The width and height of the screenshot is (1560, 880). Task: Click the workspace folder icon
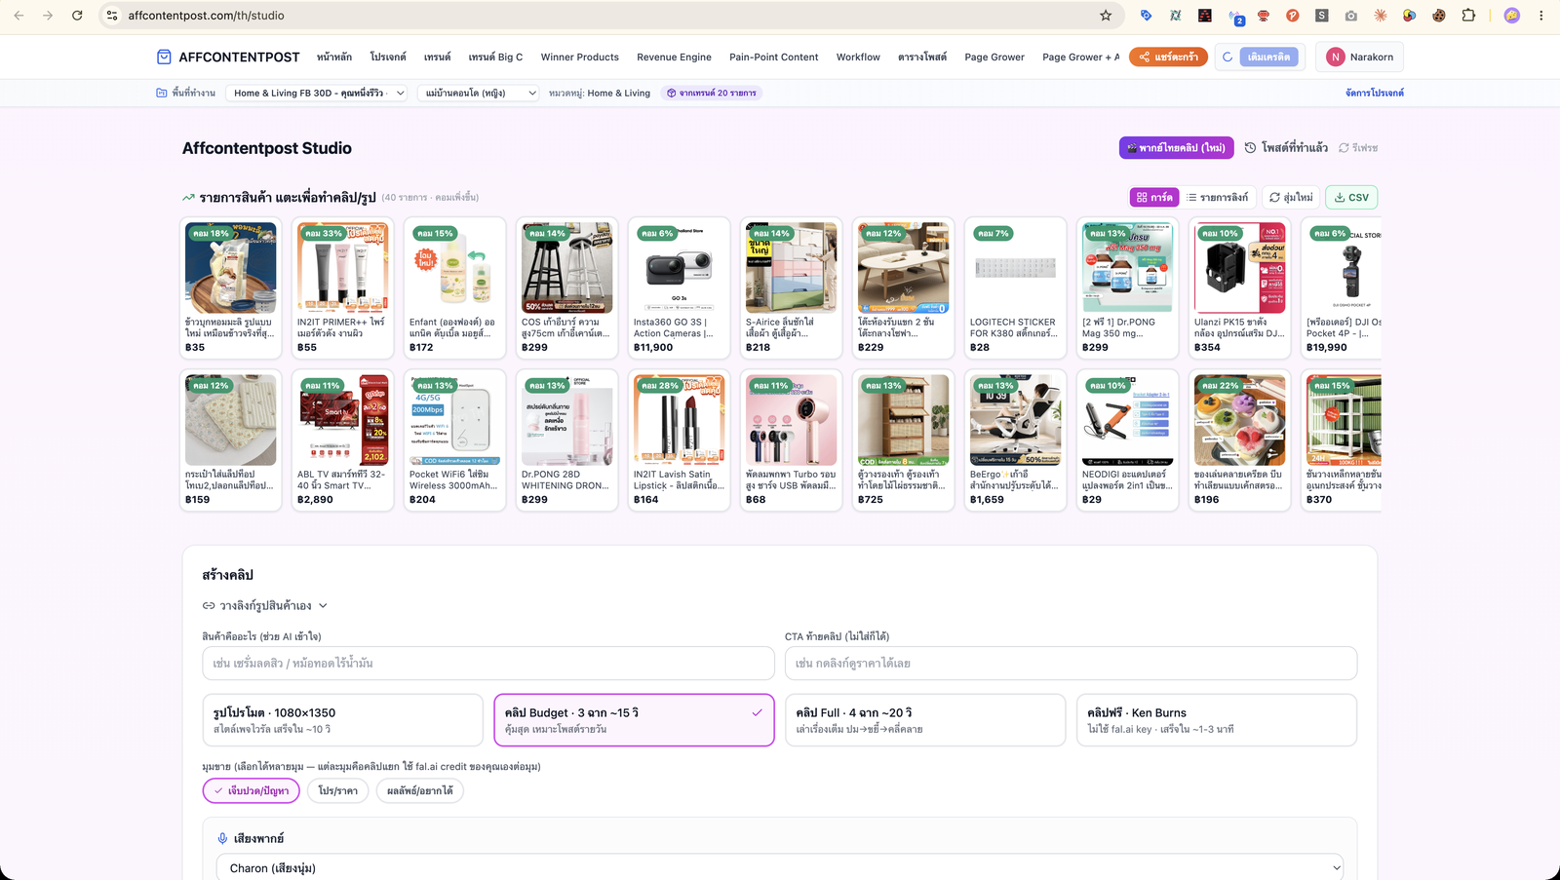pyautogui.click(x=162, y=93)
